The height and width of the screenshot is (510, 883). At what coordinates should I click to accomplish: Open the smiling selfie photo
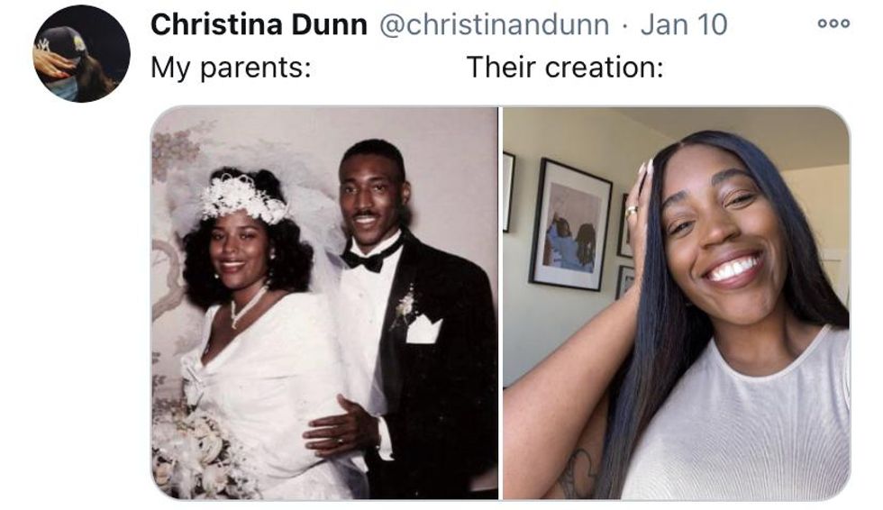(x=676, y=303)
